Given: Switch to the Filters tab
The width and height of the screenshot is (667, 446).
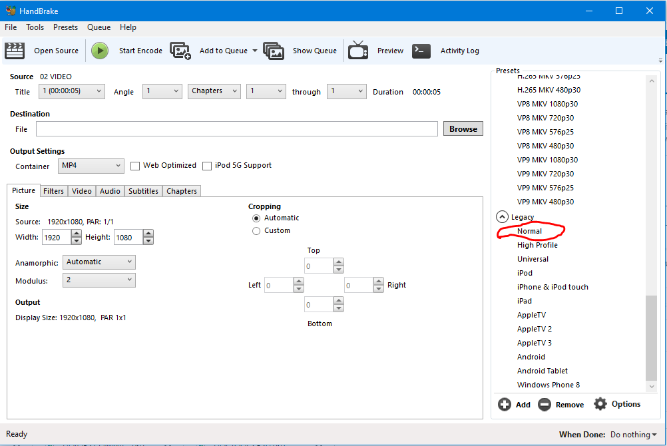Looking at the screenshot, I should (x=54, y=191).
